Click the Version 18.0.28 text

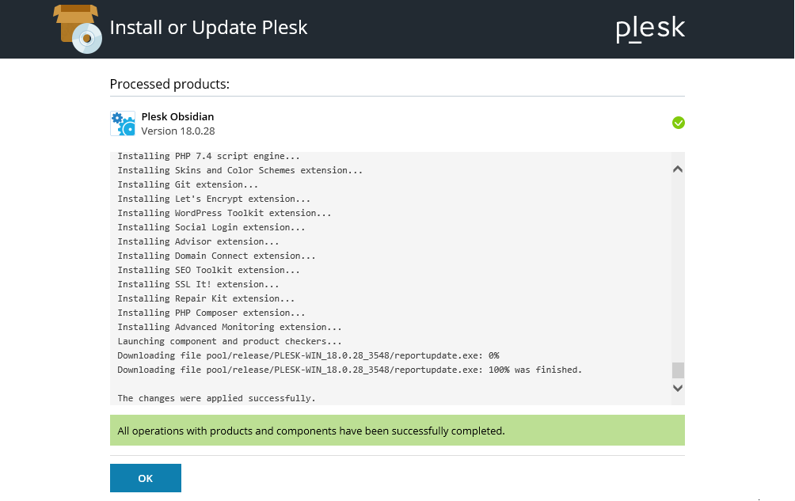click(178, 131)
